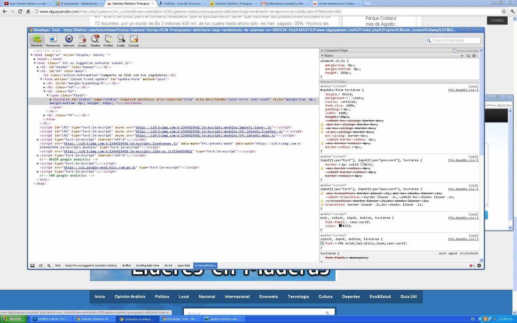The width and height of the screenshot is (517, 323).
Task: Open the Styles gear options menu
Action: pos(475,56)
